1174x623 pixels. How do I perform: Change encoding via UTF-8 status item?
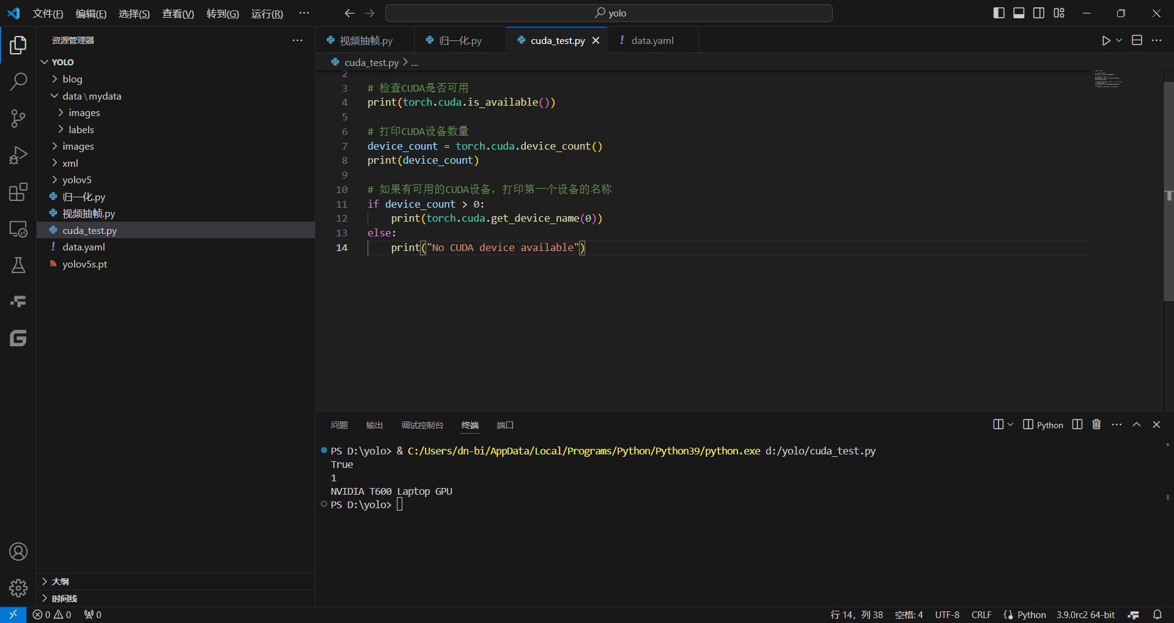(947, 615)
